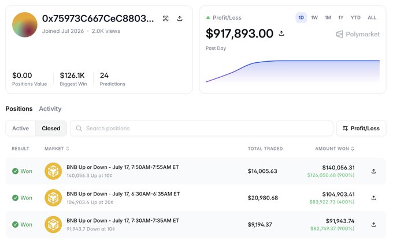Click Won checkmark in 6:30AM row

(15, 198)
